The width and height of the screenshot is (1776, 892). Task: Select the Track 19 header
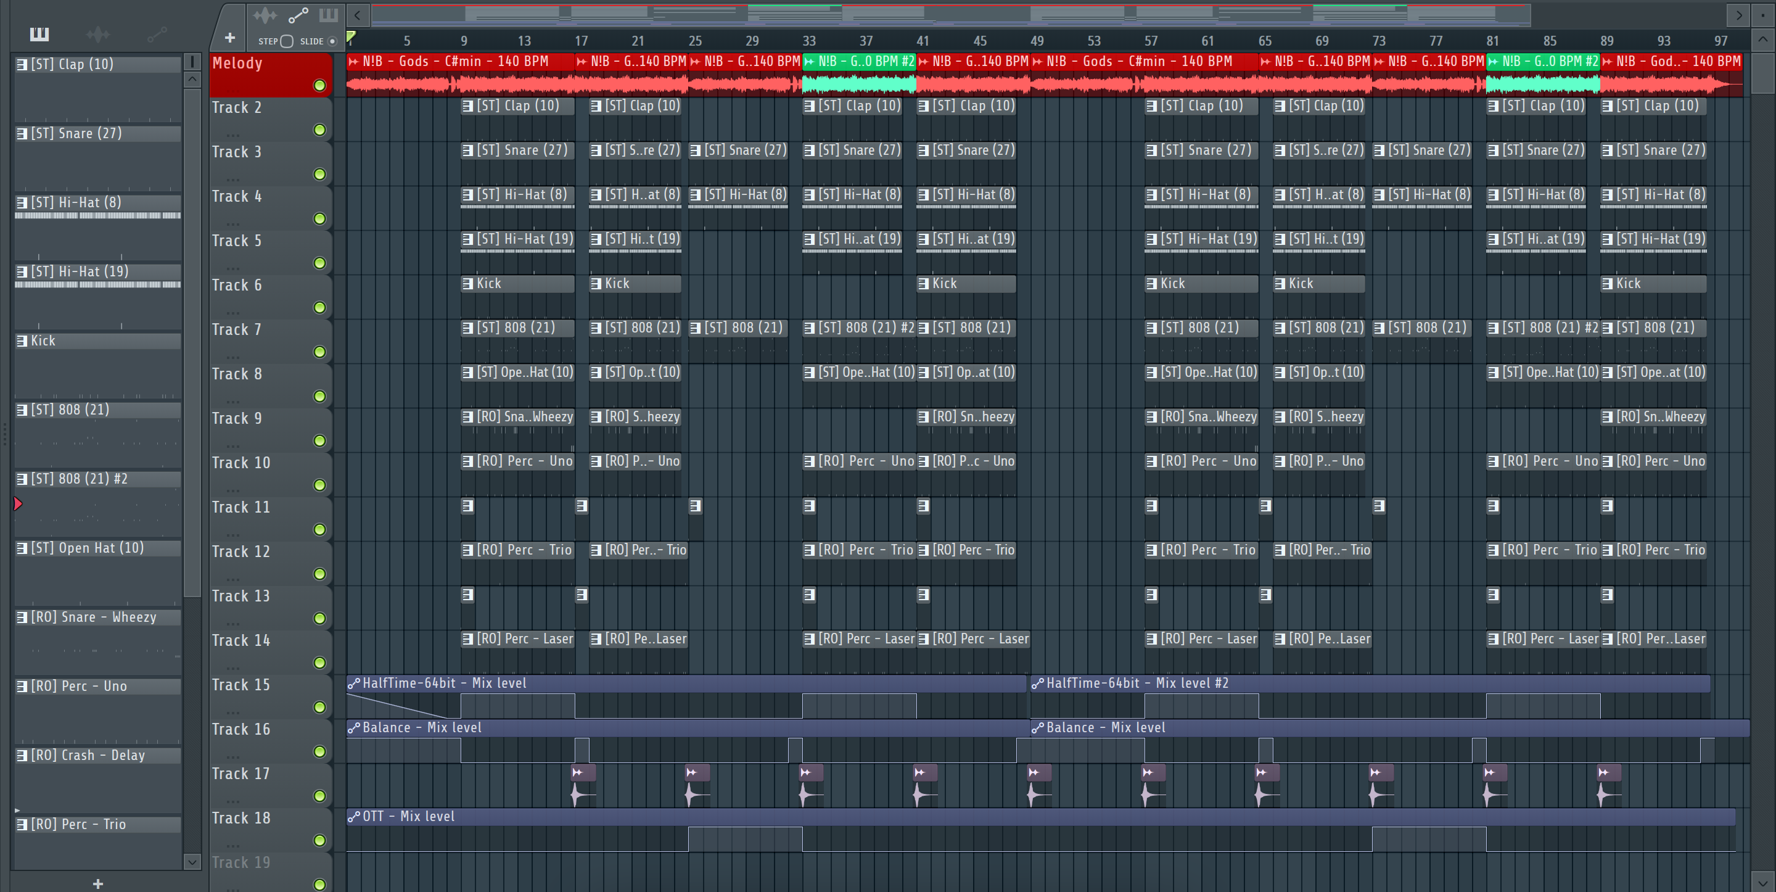tap(271, 873)
